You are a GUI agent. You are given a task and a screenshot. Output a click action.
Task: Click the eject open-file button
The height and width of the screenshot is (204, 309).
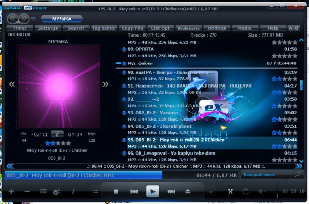(187, 191)
